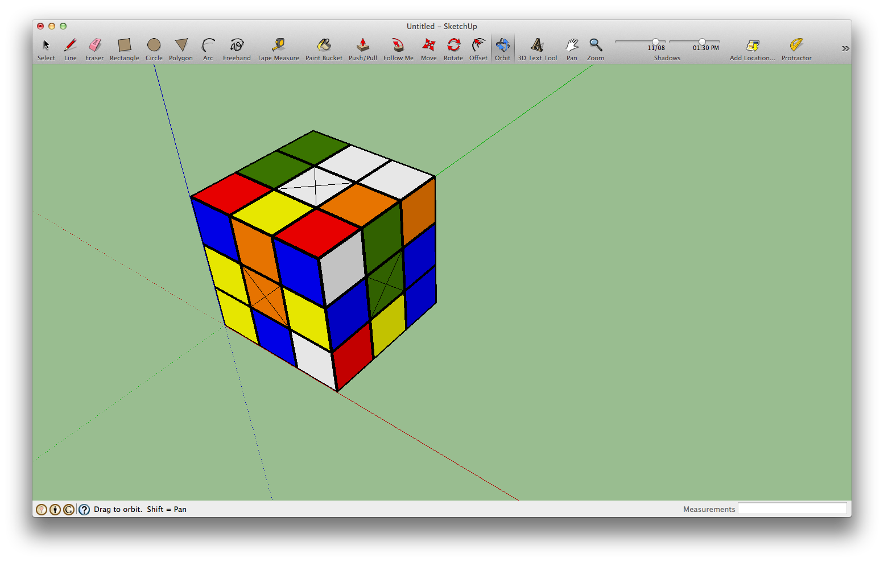Choose the Select arrow tool

coord(46,49)
